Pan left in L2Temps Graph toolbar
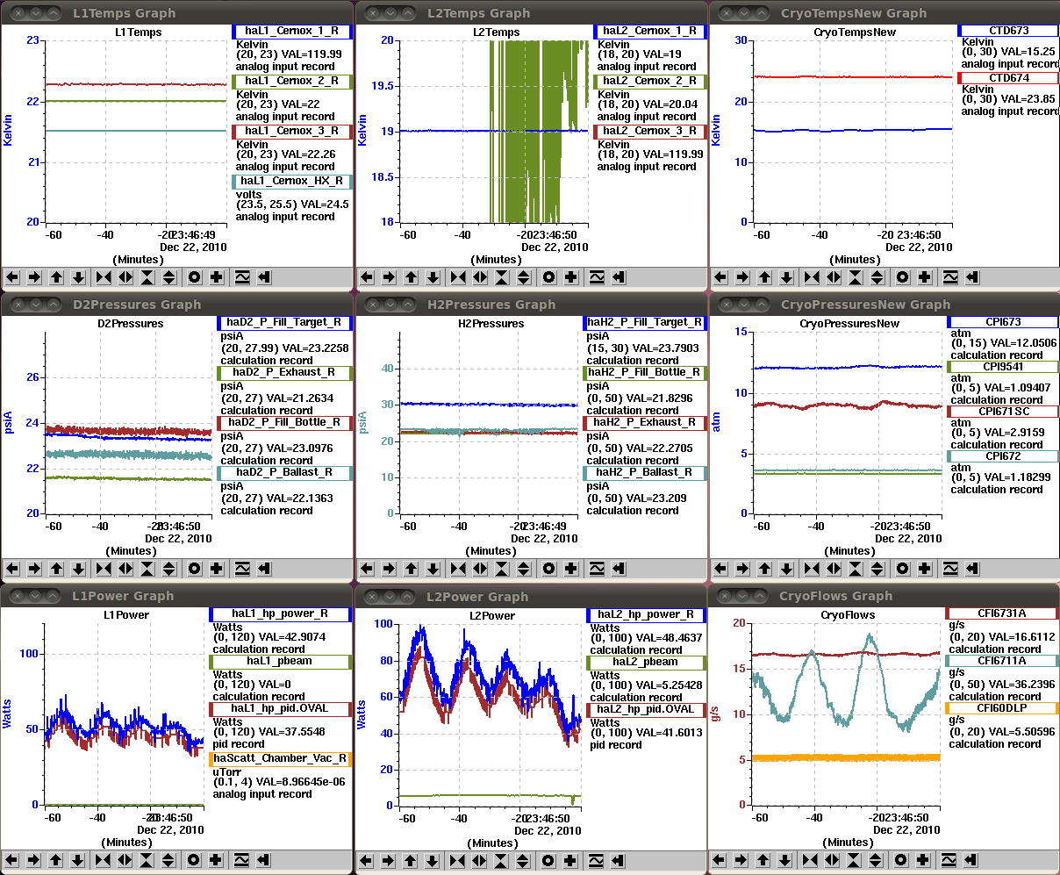 (x=367, y=277)
